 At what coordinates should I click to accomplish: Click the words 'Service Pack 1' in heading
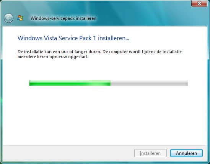[77, 38]
